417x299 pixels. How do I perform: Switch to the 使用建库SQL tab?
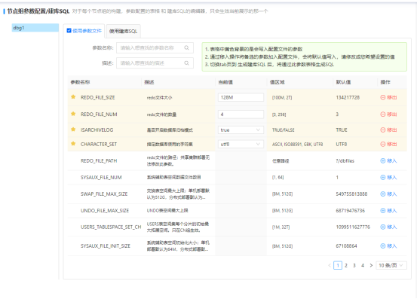coord(123,31)
